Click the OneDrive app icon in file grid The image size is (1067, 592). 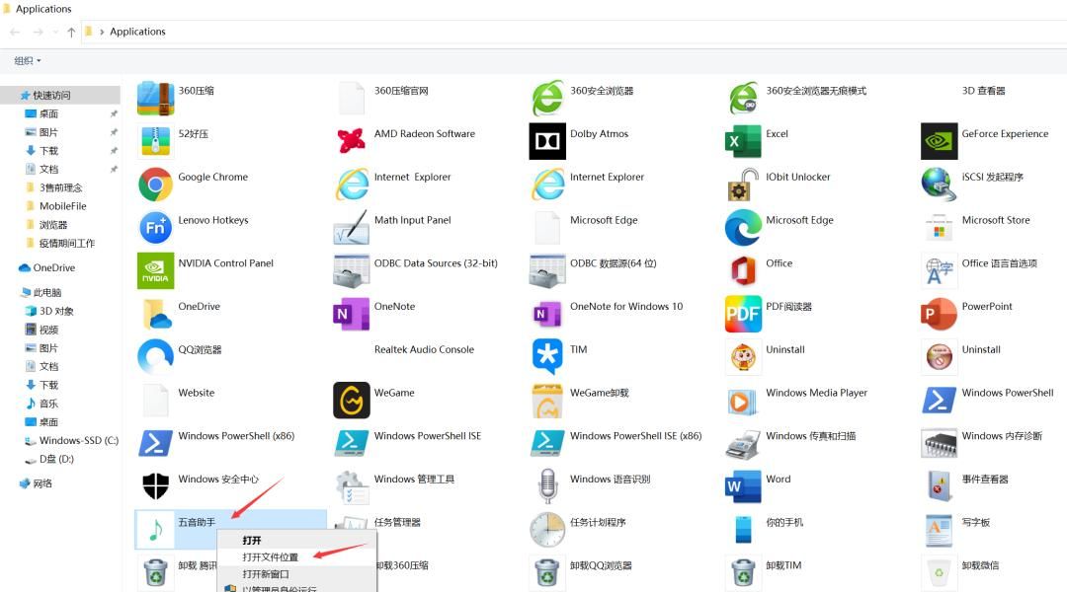tap(155, 314)
